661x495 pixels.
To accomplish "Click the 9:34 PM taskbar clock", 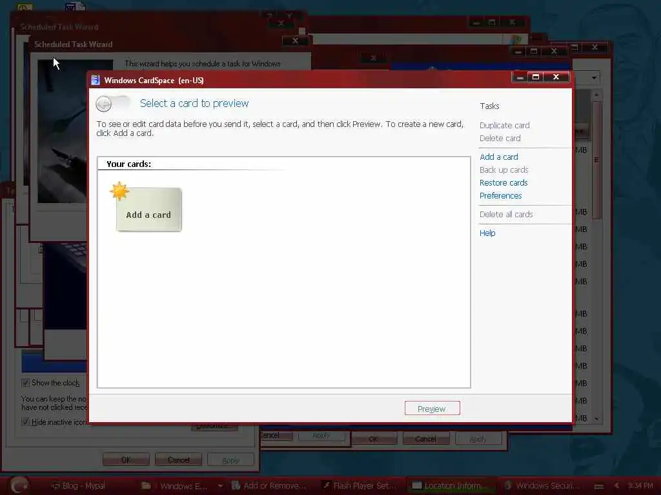I will click(640, 486).
